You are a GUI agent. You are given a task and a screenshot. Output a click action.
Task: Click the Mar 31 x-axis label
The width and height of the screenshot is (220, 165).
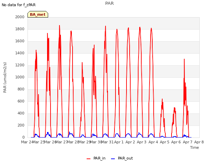click(107, 142)
